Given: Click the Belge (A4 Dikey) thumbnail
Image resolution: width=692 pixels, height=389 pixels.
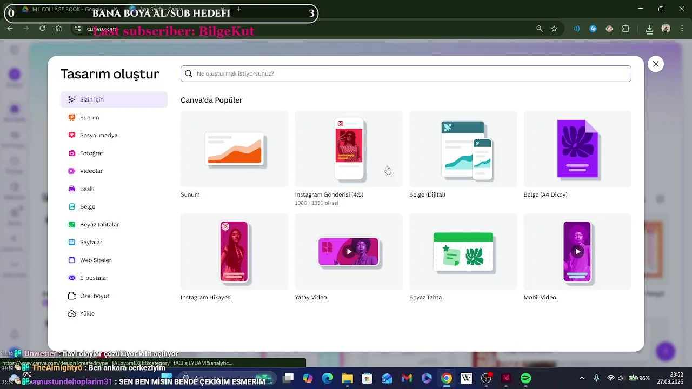Looking at the screenshot, I should [577, 149].
